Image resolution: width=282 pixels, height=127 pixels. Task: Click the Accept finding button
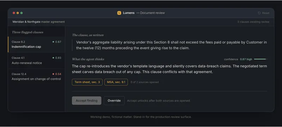(86, 101)
